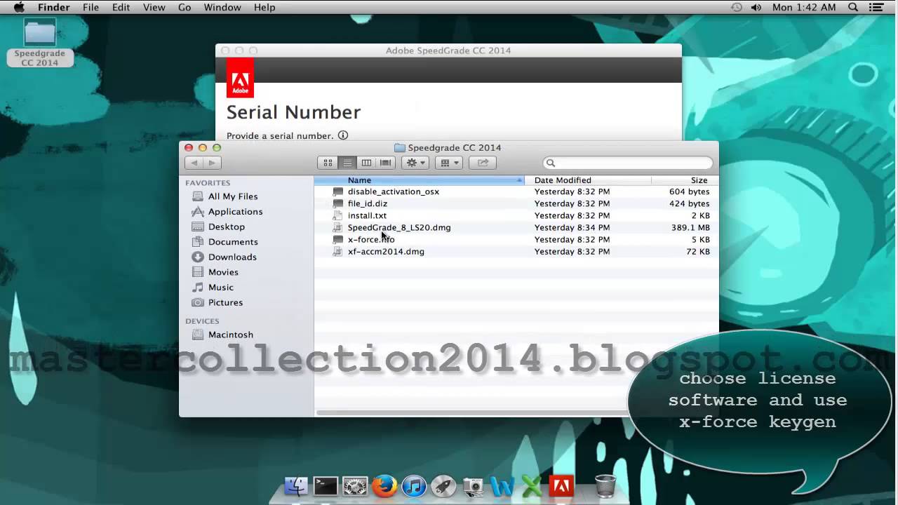The width and height of the screenshot is (898, 505).
Task: Open Terminal from the Dock
Action: (326, 485)
